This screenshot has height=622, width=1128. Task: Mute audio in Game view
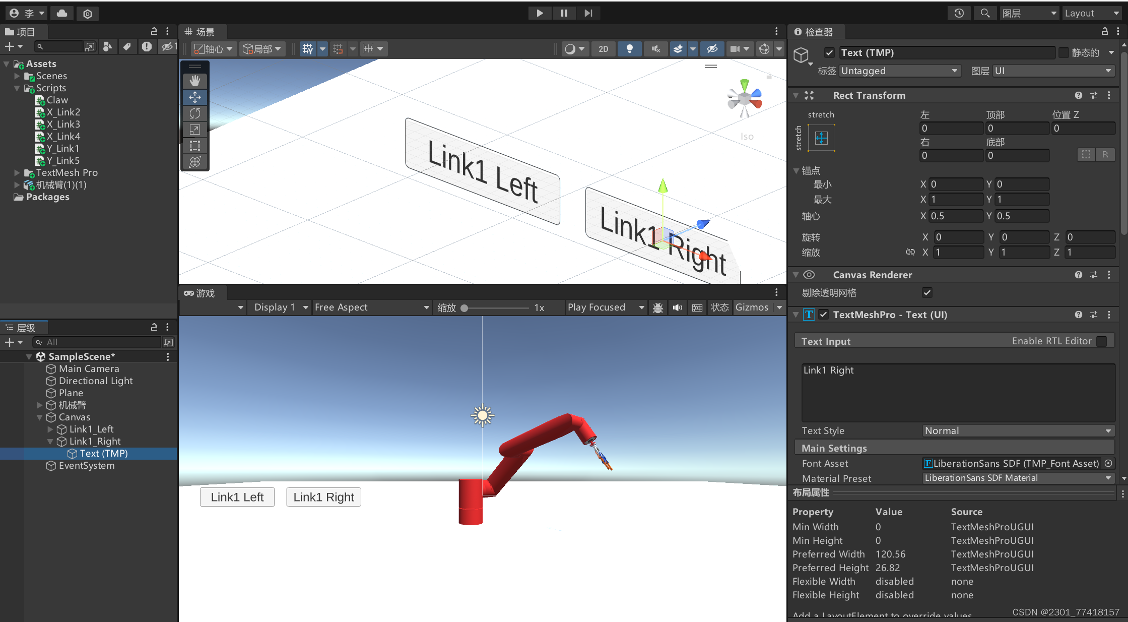point(678,307)
